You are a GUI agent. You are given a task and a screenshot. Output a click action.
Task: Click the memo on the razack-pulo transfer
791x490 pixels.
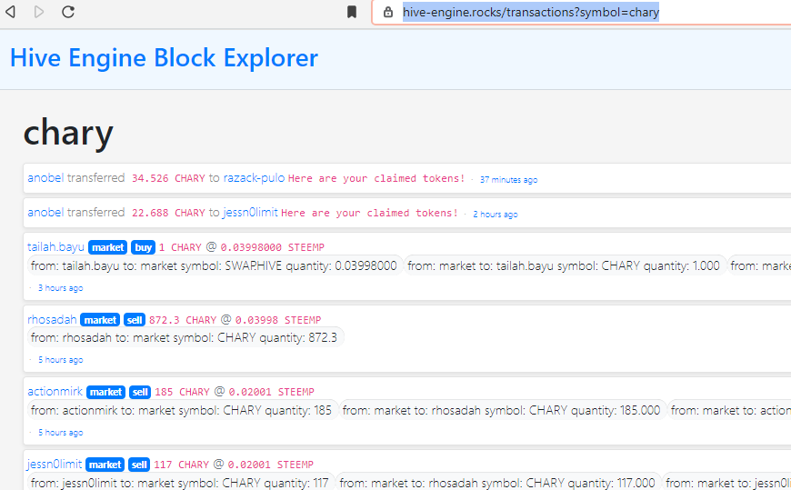click(376, 178)
